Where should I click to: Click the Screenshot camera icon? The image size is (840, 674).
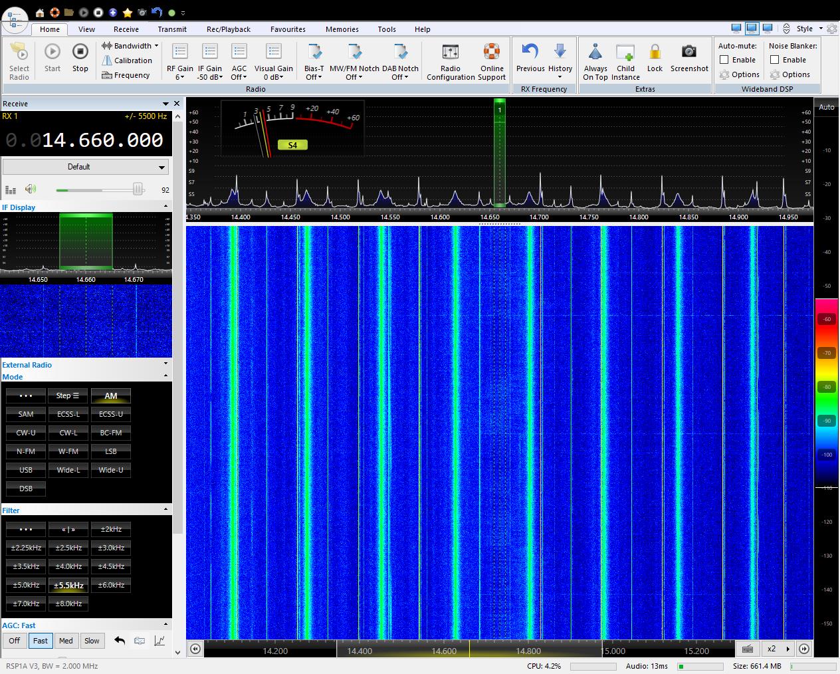click(688, 53)
